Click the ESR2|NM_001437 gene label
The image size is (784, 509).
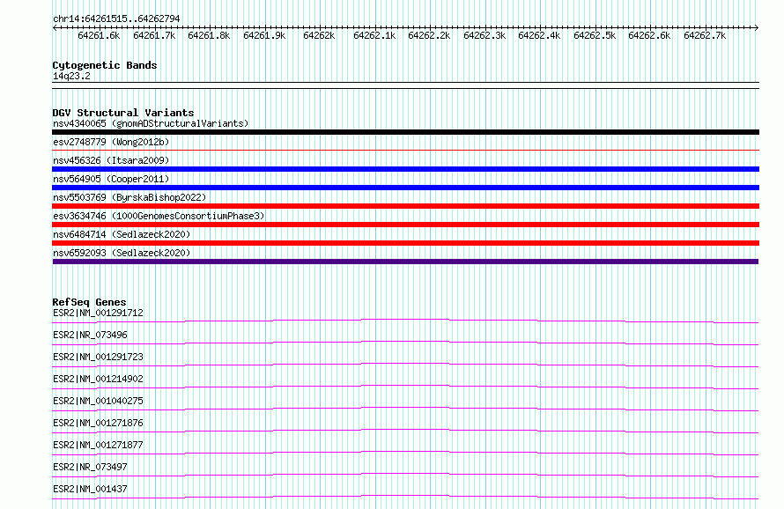[x=90, y=489]
